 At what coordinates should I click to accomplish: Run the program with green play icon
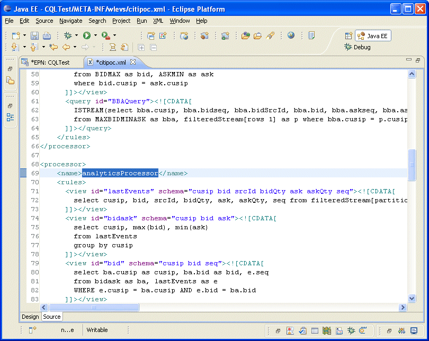tap(86, 35)
